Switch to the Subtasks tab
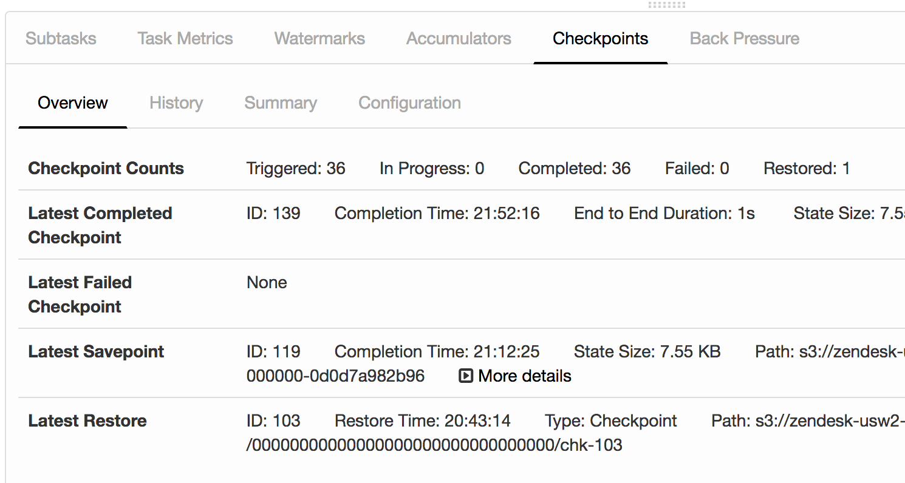The width and height of the screenshot is (905, 483). (61, 39)
